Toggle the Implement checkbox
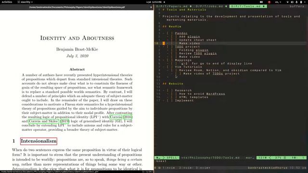308x173 pixels. 169,100
